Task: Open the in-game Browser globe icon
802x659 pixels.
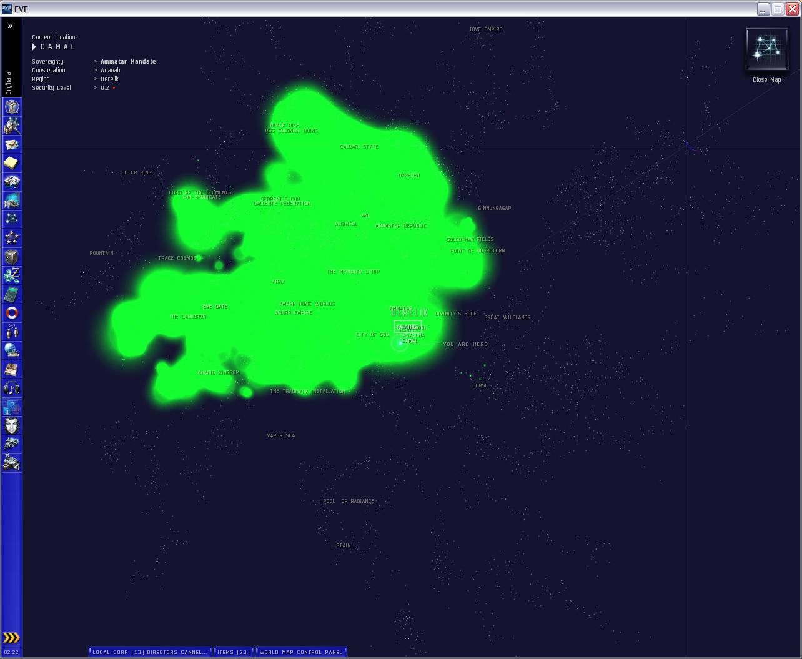Action: click(x=11, y=350)
